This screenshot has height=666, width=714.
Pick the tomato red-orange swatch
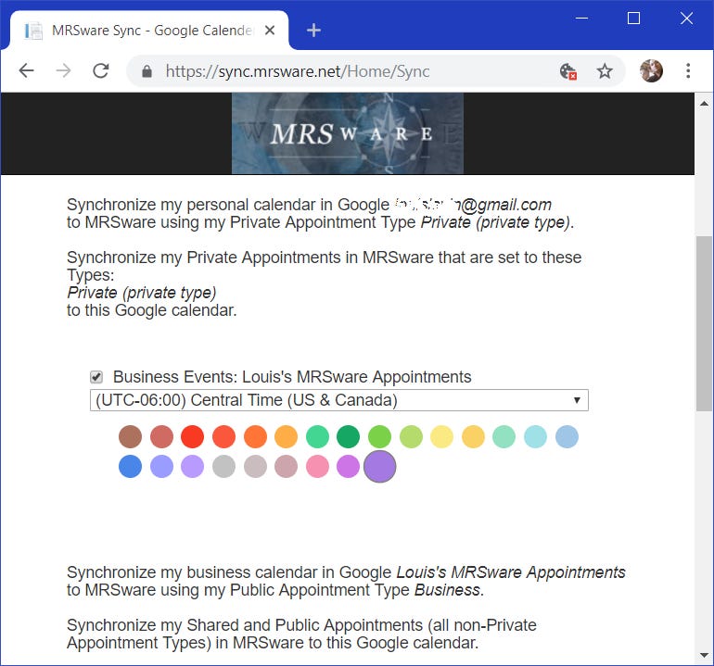223,436
